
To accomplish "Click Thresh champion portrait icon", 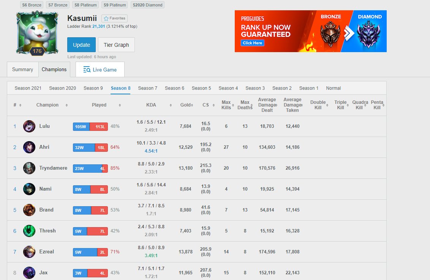I will click(29, 231).
